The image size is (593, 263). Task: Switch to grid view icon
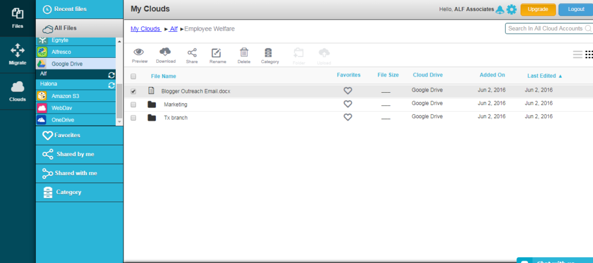(x=589, y=54)
